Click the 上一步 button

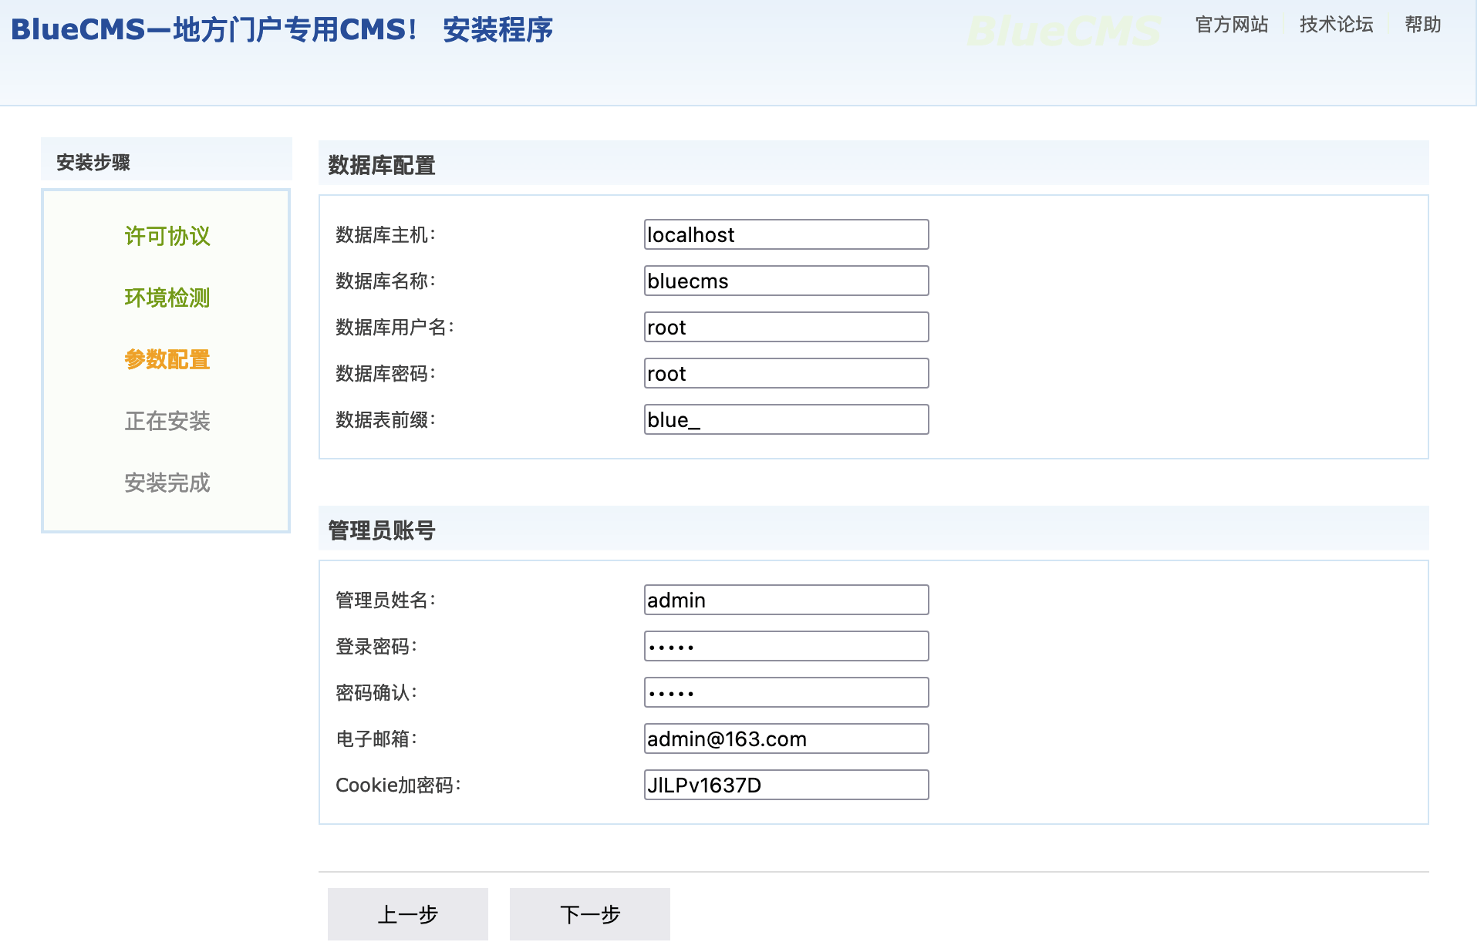407,913
